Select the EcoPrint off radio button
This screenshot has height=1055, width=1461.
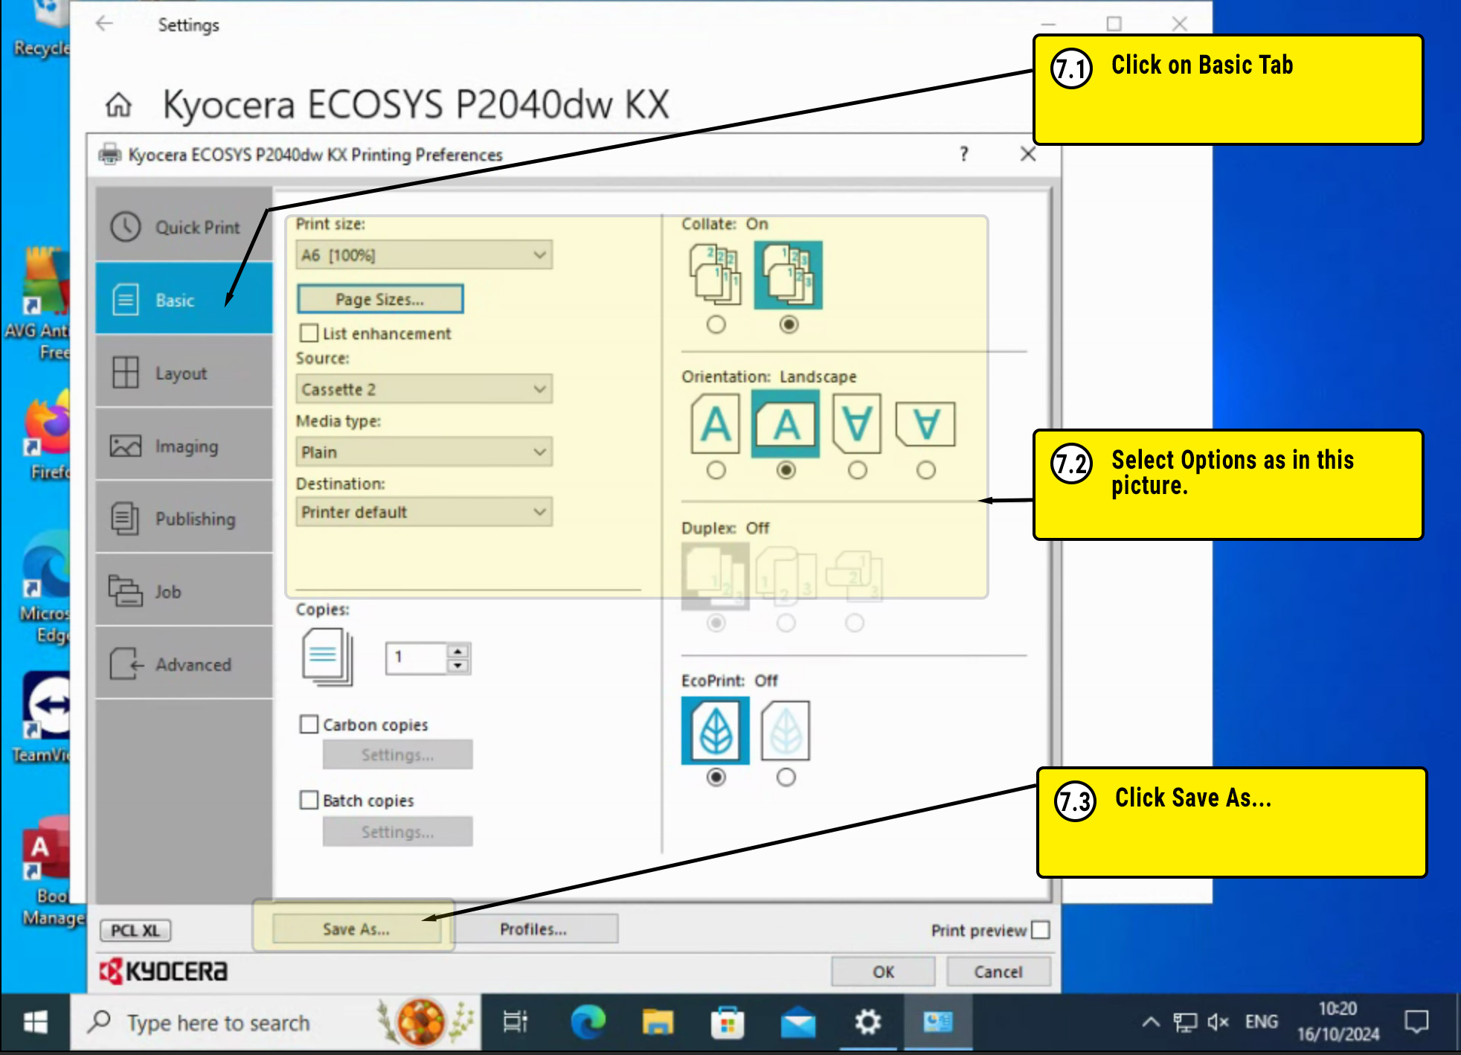pyautogui.click(x=716, y=777)
